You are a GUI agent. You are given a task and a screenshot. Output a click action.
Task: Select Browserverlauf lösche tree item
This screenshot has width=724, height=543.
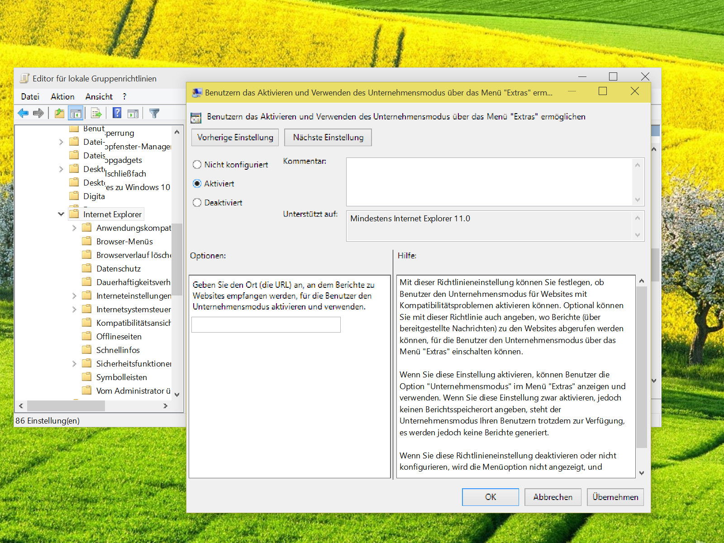point(133,255)
